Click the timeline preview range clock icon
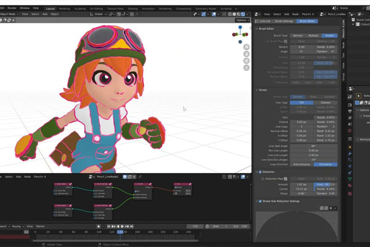The image size is (370, 247). click(x=207, y=227)
